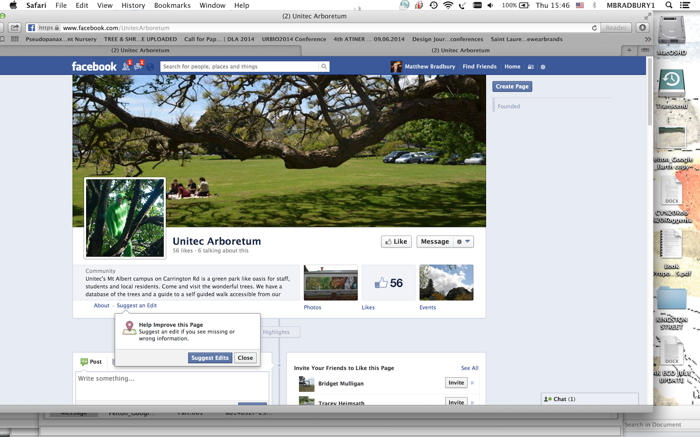Screen dimensions: 700x437
Task: Click the volume icon in menu bar
Action: pyautogui.click(x=491, y=5)
